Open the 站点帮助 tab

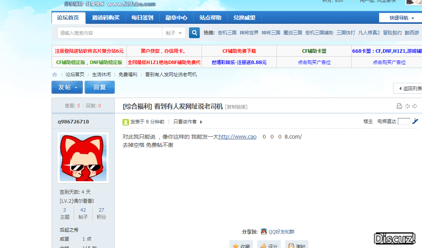(210, 18)
